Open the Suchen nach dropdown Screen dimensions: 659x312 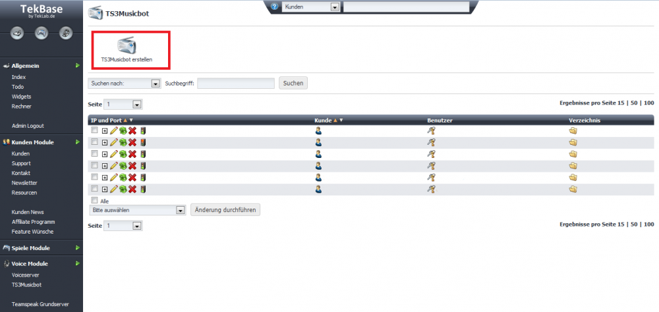click(x=125, y=84)
